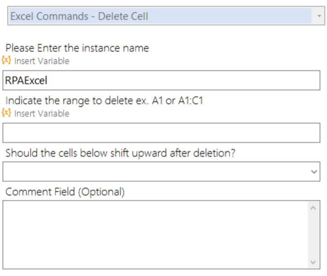
Task: Select the 'Please Enter the instance name' label
Action: click(x=77, y=48)
